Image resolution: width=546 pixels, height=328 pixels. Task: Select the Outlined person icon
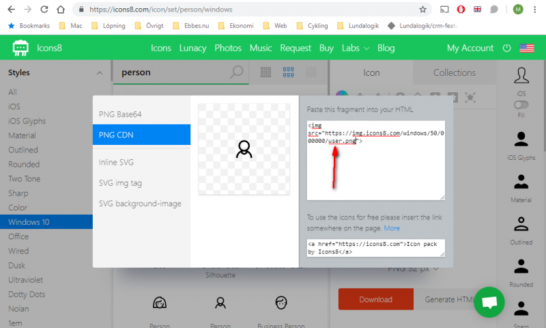tap(521, 224)
